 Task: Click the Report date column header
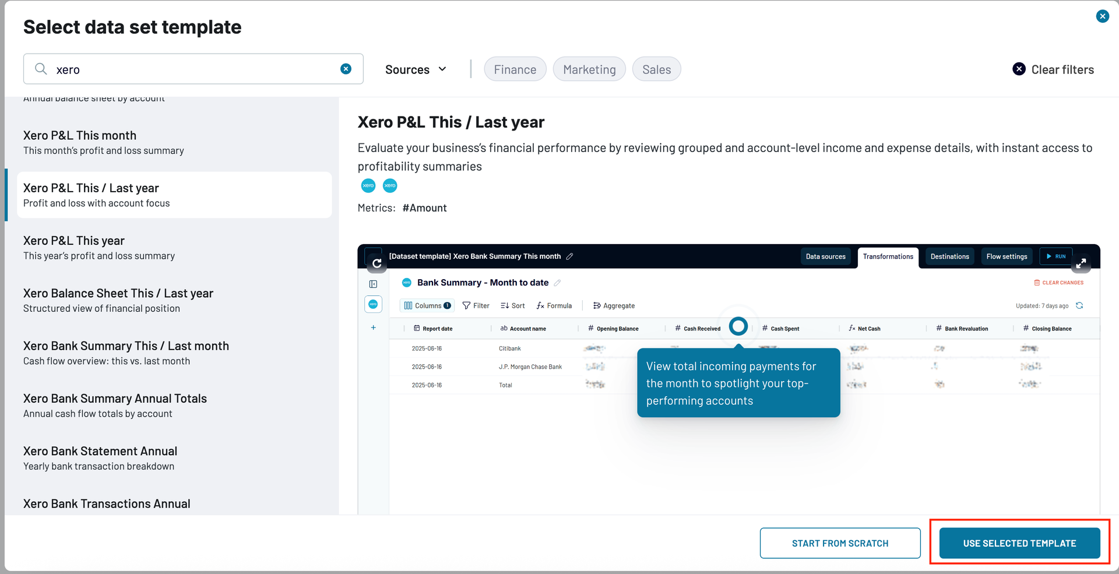[433, 329]
